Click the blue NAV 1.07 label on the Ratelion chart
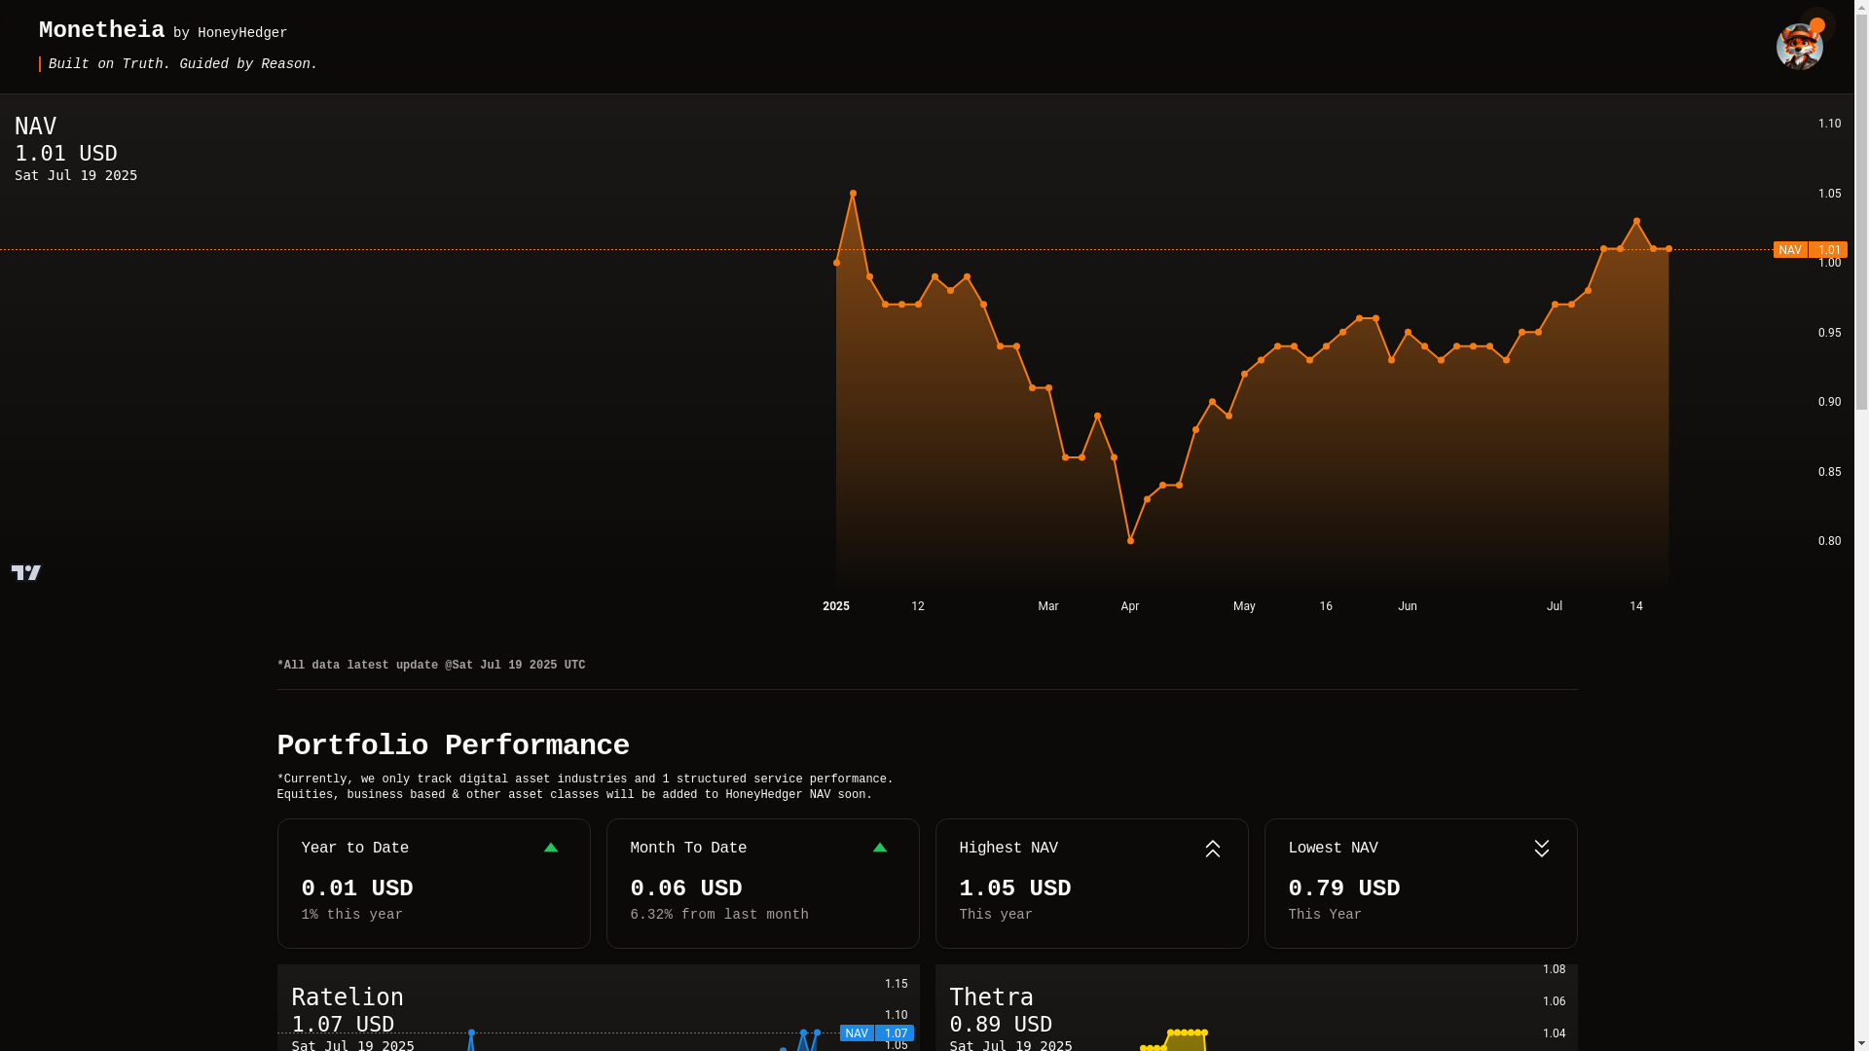 (x=876, y=1033)
